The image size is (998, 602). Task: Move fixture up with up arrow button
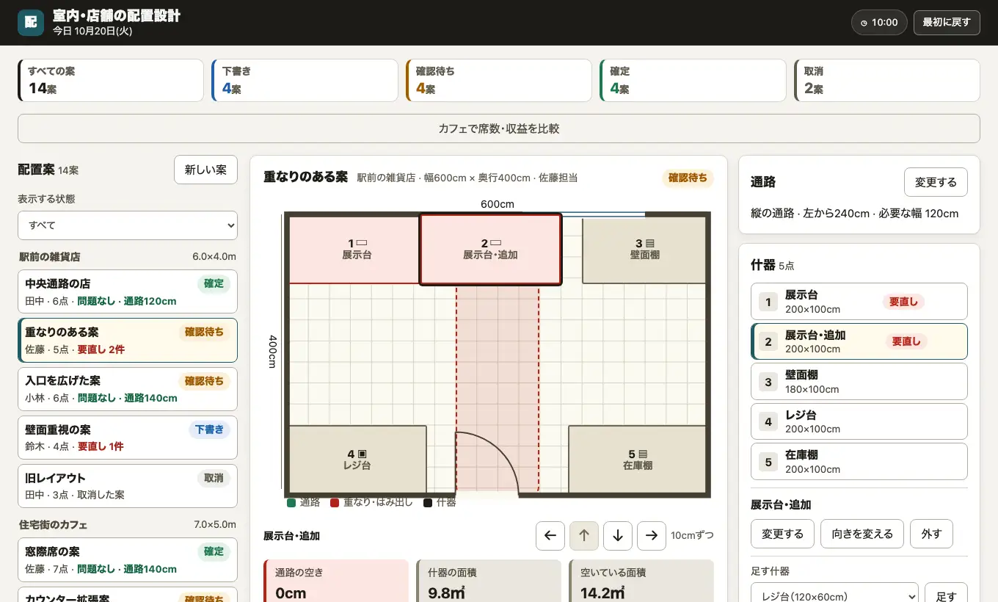point(584,536)
